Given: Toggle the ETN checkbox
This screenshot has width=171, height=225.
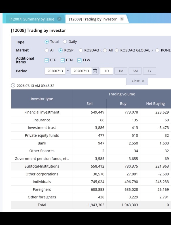Looking at the screenshot, I should [x=63, y=60].
